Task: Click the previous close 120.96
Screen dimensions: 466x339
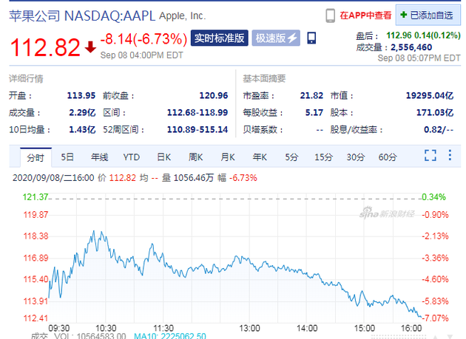Action: click(214, 95)
